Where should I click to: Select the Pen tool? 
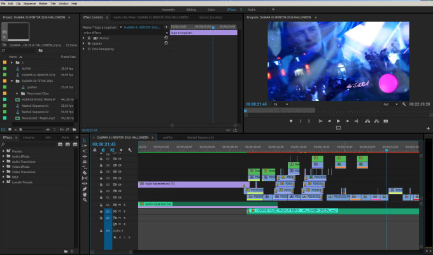85,189
